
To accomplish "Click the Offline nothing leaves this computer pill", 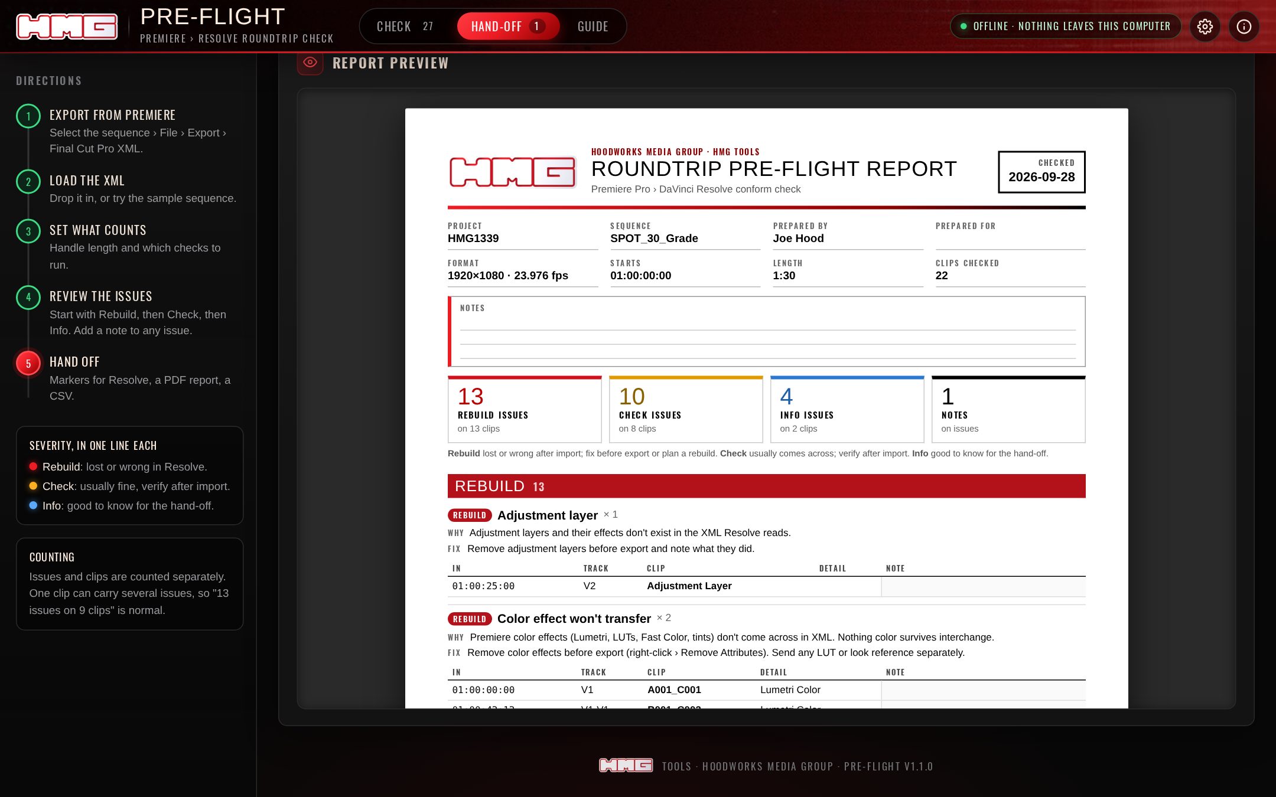I will (1065, 27).
